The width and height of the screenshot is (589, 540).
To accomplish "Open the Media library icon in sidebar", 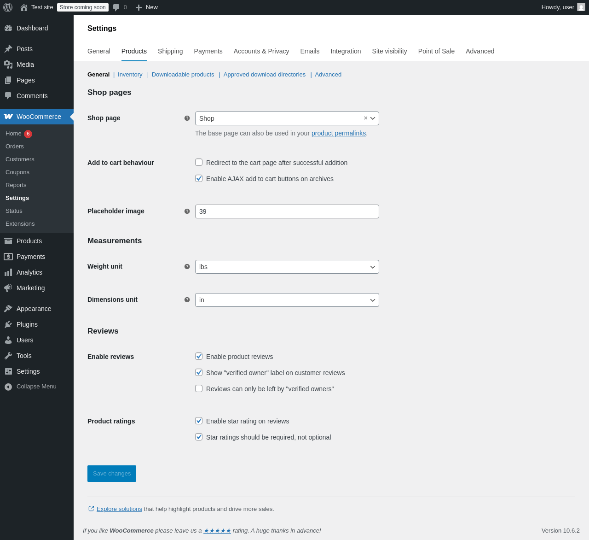I will [8, 65].
